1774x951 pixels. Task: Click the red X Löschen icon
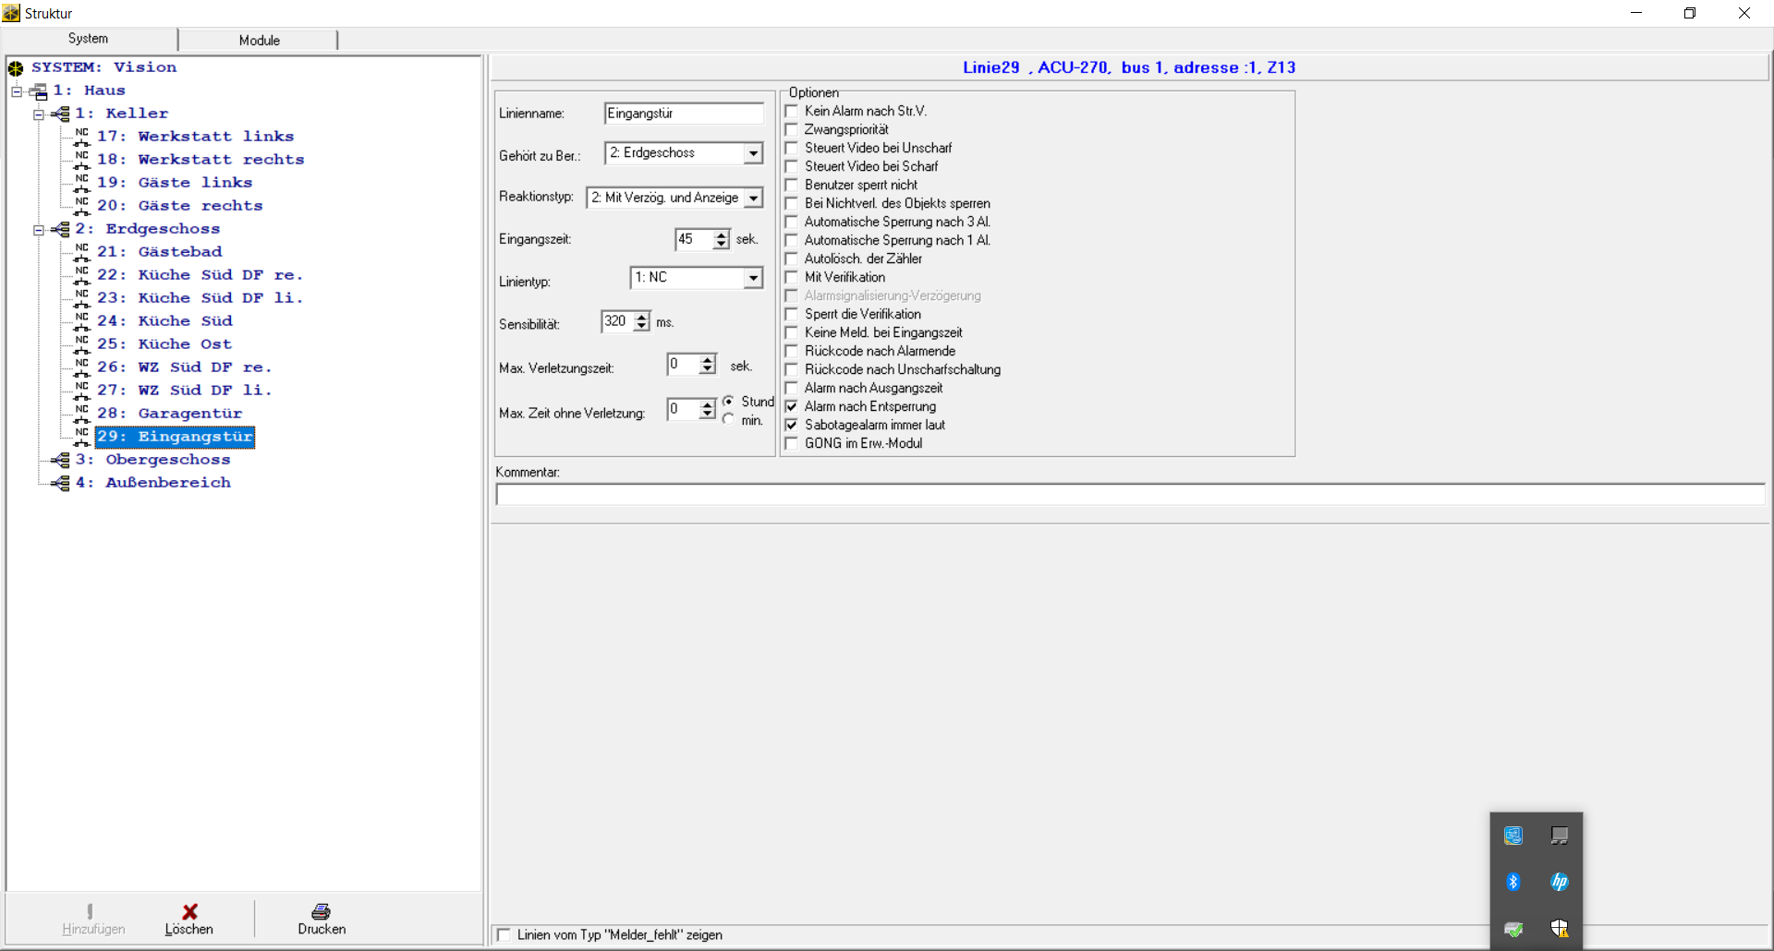(189, 911)
